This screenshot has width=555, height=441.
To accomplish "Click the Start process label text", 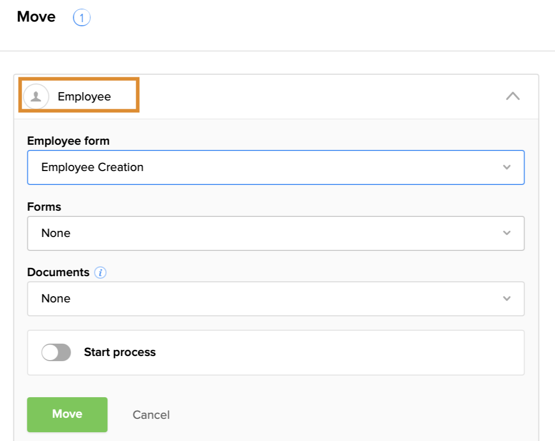I will point(120,352).
